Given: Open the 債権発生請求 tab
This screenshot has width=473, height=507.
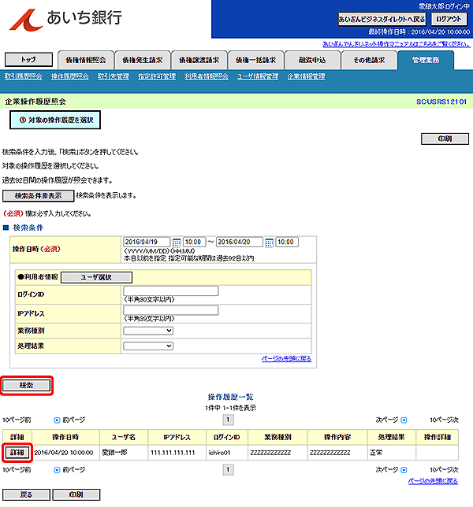Looking at the screenshot, I should (x=143, y=60).
